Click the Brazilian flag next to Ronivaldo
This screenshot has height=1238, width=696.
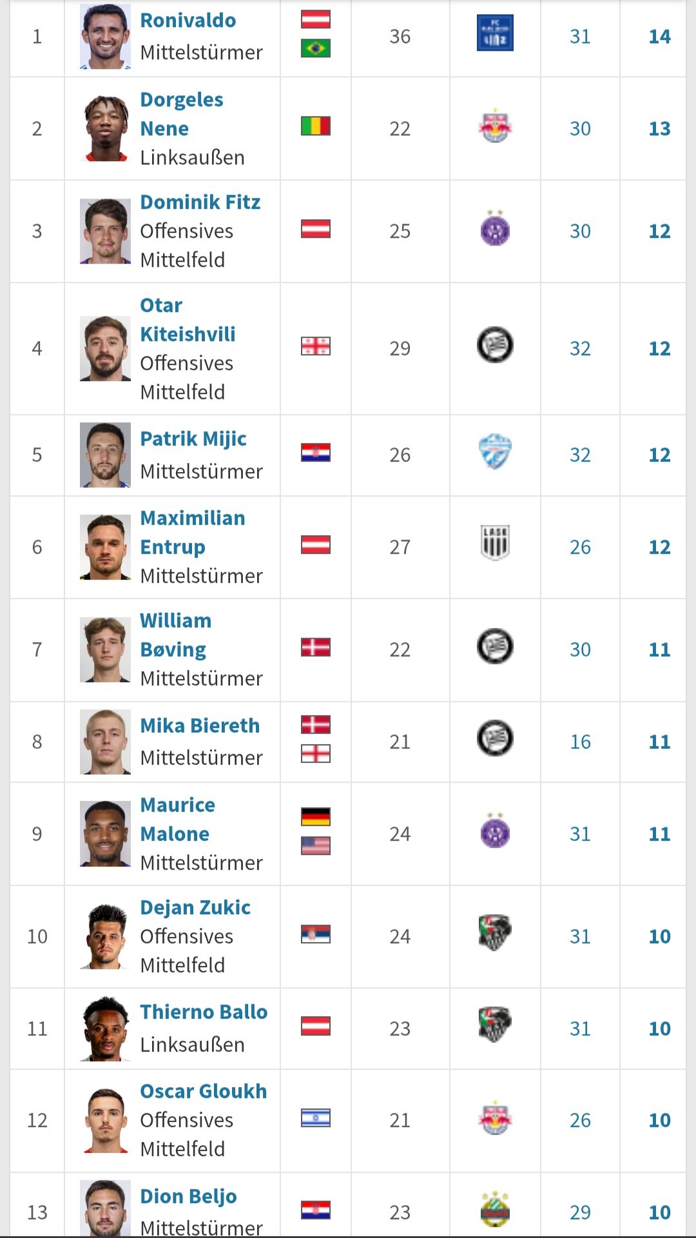click(x=316, y=48)
